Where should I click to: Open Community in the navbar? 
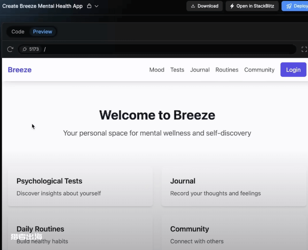coord(259,70)
